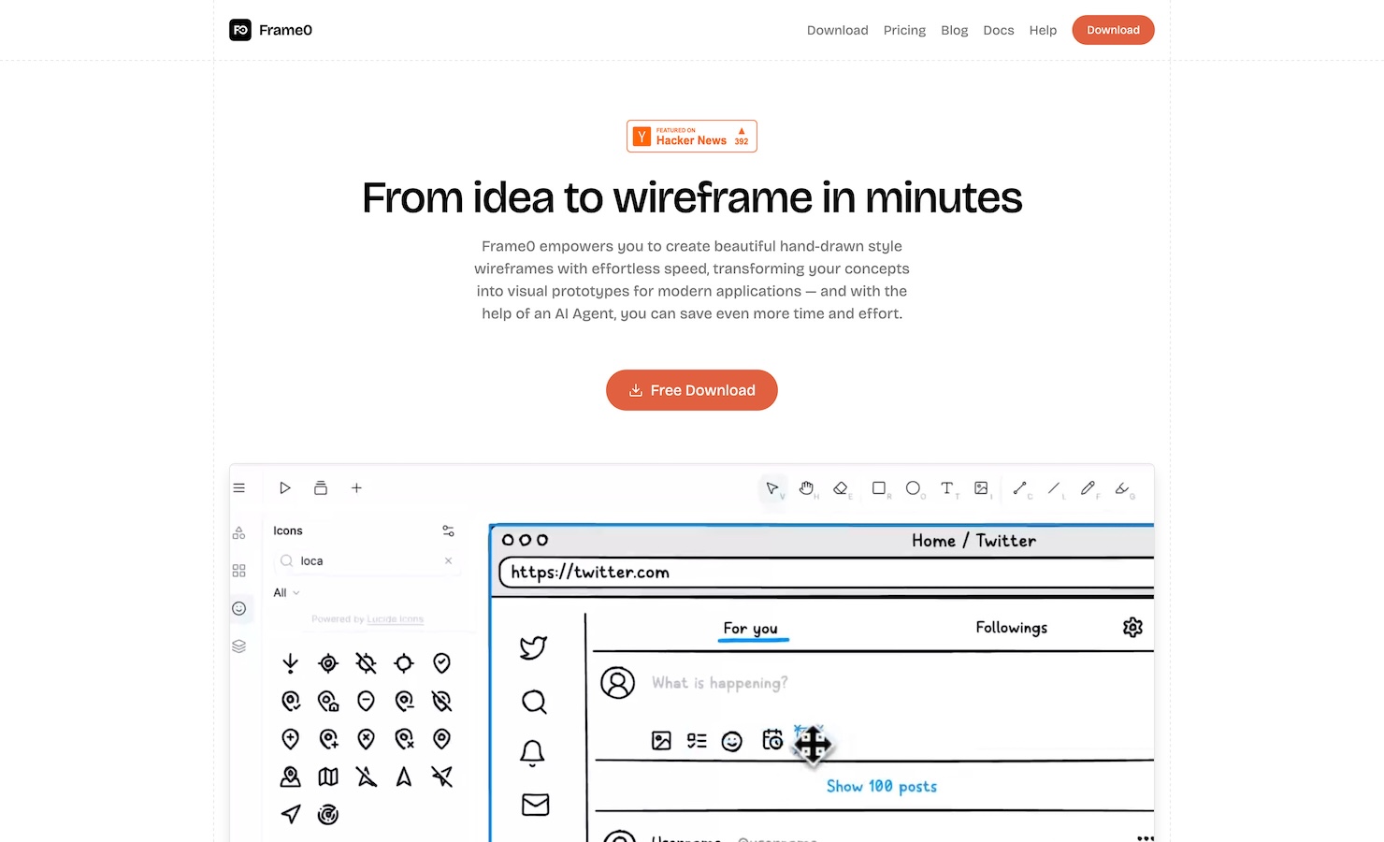This screenshot has height=842, width=1384.
Task: Select the Text tool
Action: tap(946, 487)
